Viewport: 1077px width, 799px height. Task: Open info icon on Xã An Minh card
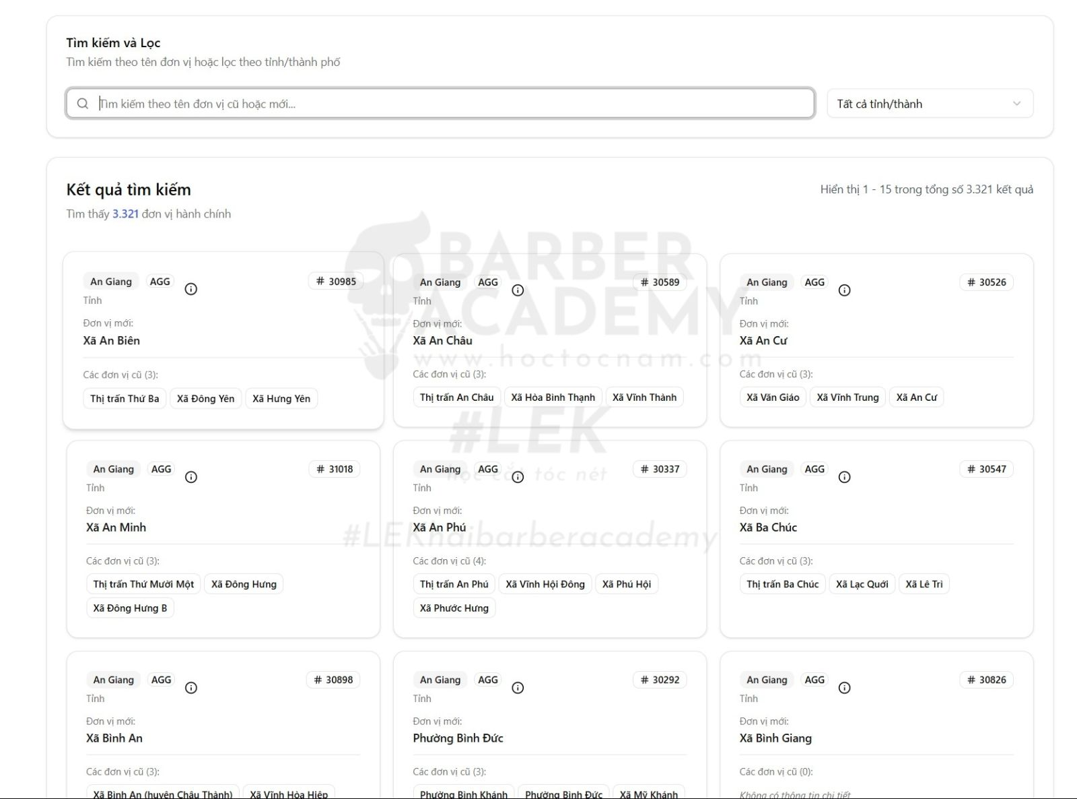coord(191,477)
